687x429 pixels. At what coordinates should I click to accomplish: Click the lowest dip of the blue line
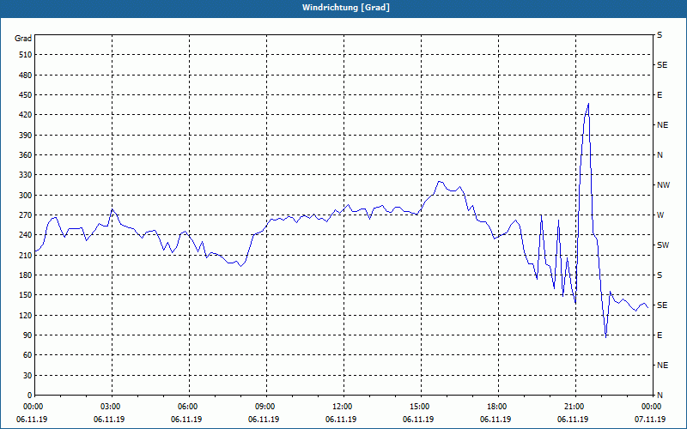[606, 337]
